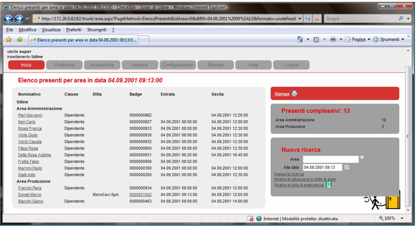Viewport: 416px width, 227px height.
Task: Click Mostra la situazione in tutte le aree
Action: tap(305, 179)
